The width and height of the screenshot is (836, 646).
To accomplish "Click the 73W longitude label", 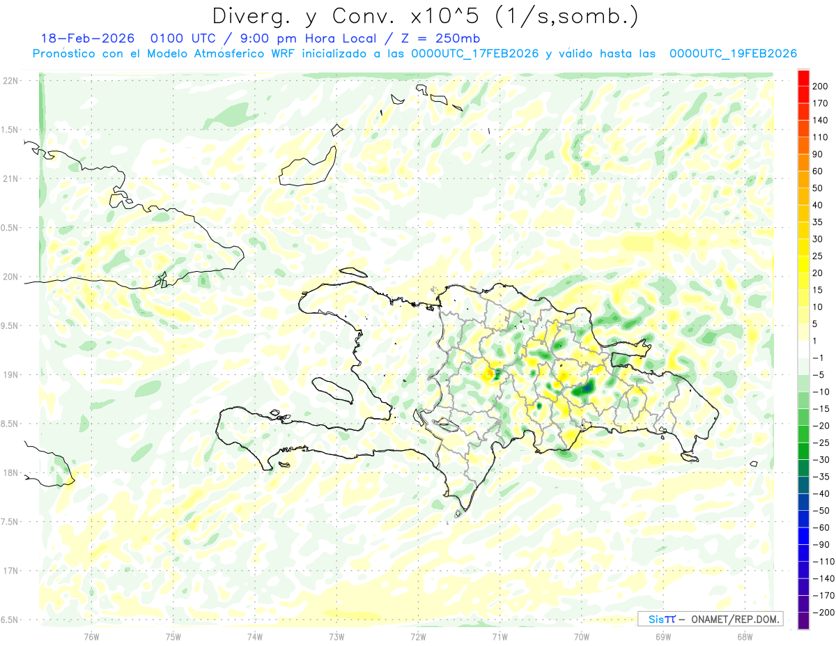I will point(336,636).
